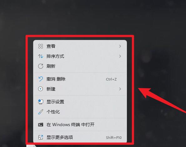Select 在 Windows 终端 中打开 text

70,125
